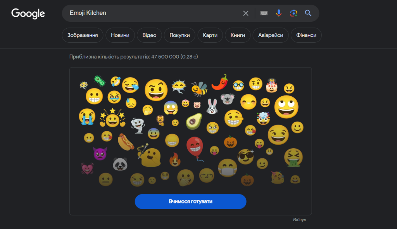Select the neutral straight-mouth emoji
This screenshot has height=229, width=397.
105,180
